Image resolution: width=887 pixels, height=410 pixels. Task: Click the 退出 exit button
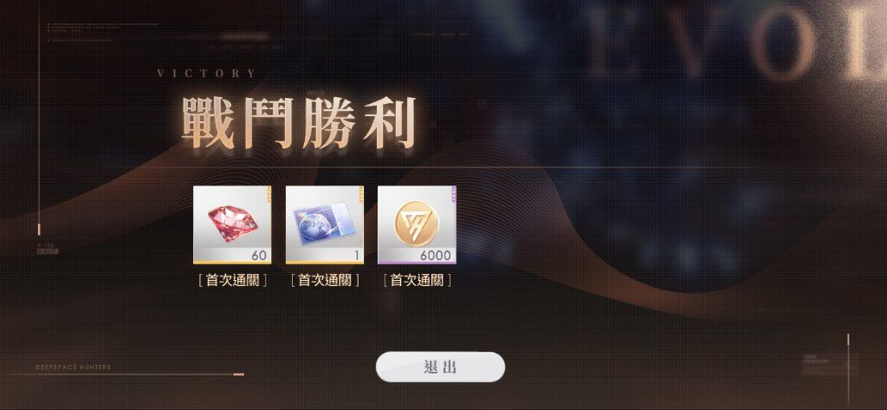point(440,367)
